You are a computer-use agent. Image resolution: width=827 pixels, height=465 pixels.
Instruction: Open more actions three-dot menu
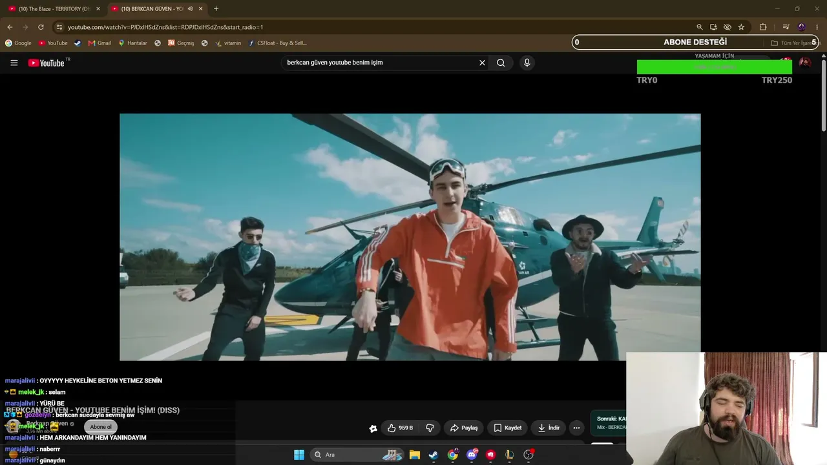576,428
